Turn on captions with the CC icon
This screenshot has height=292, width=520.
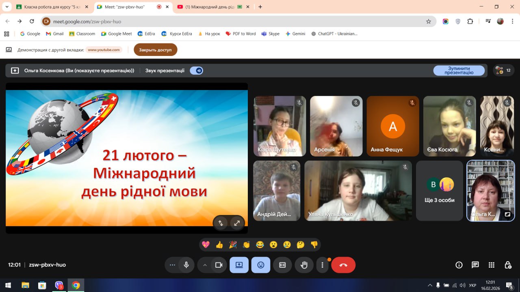282,265
